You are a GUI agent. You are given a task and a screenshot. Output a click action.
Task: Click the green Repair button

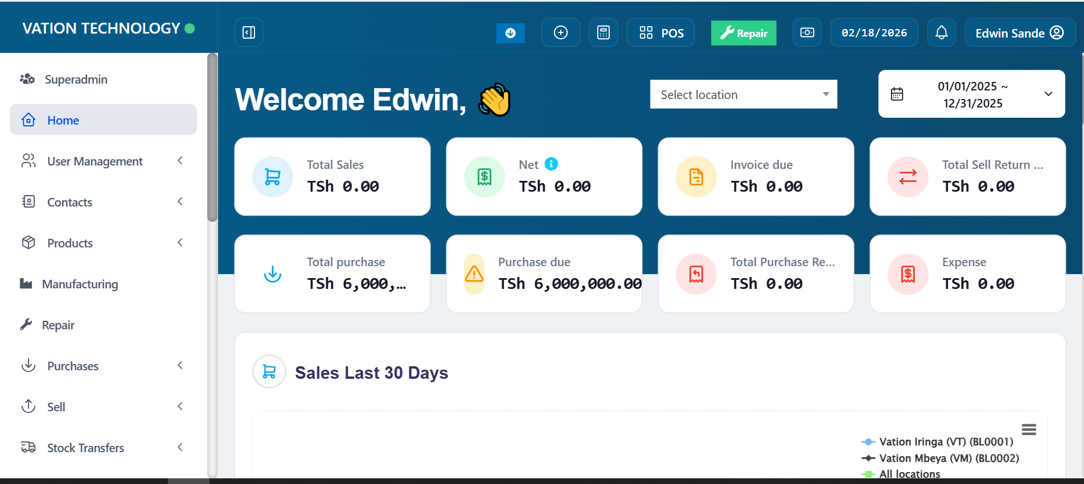[x=744, y=33]
